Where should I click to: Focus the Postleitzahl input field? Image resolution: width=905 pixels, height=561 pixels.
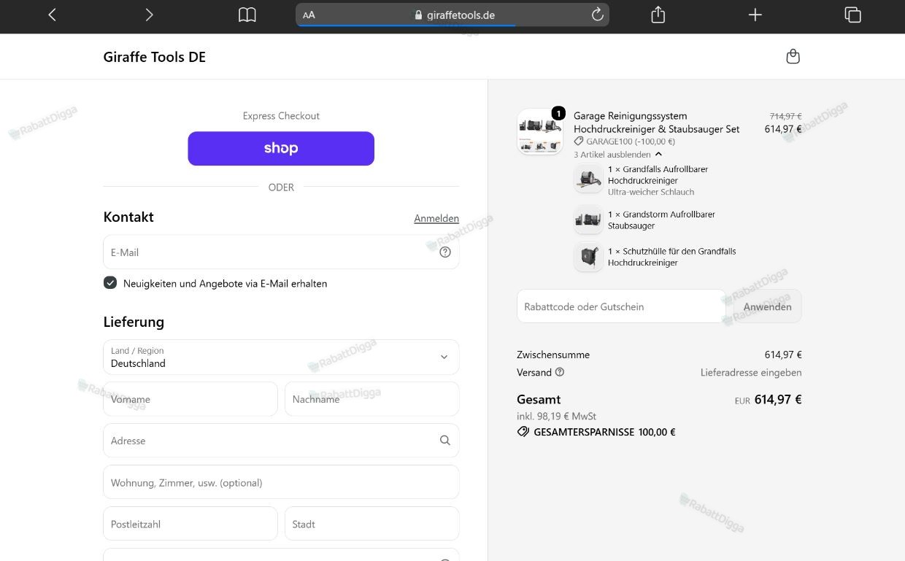[x=190, y=524]
